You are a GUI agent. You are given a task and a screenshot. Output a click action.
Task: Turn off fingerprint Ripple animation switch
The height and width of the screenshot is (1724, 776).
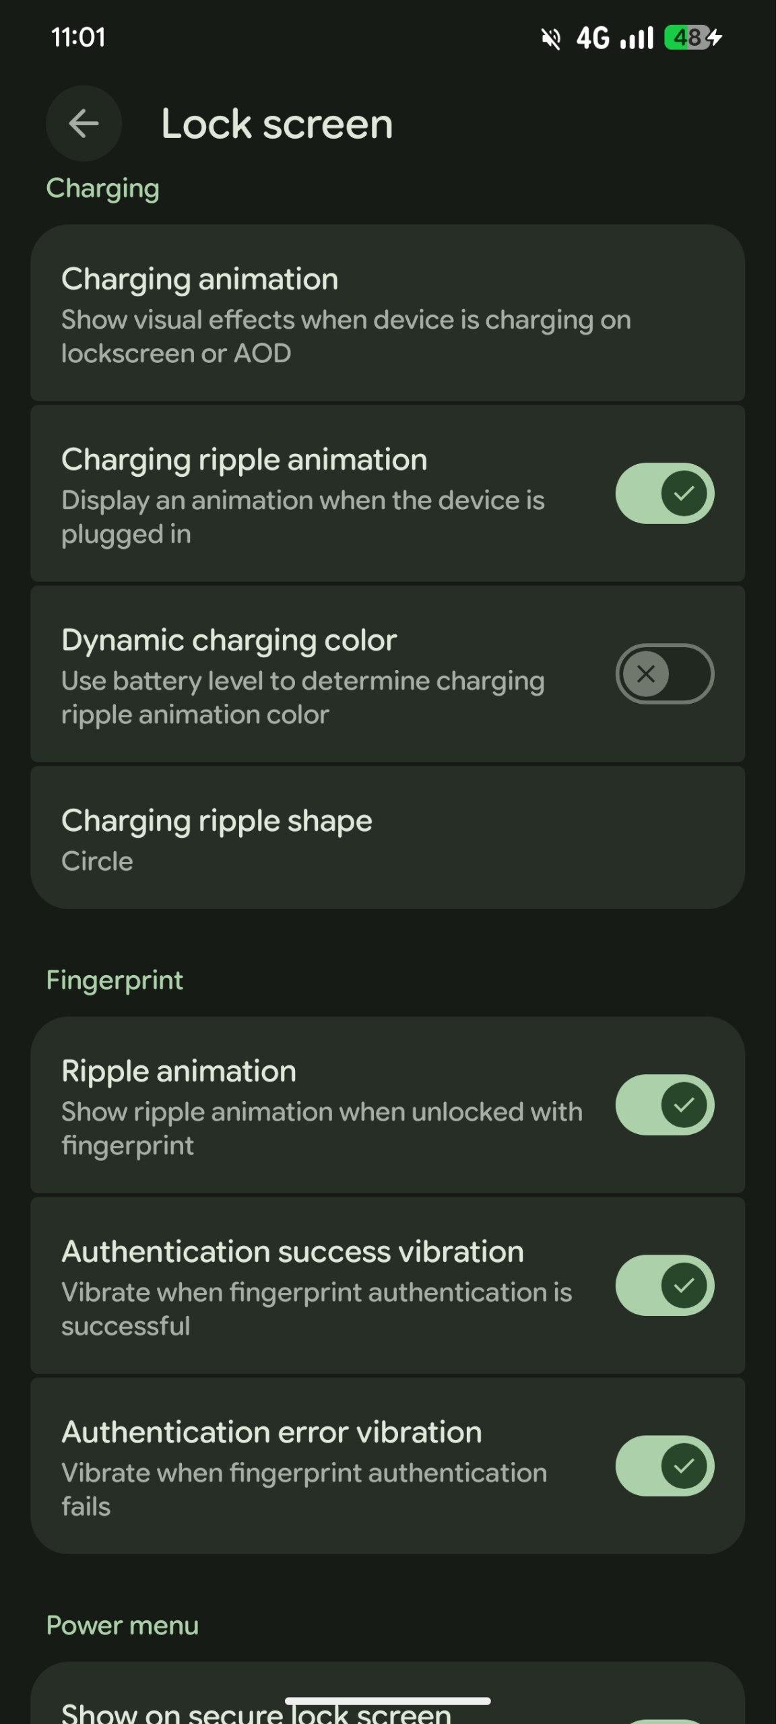[664, 1104]
